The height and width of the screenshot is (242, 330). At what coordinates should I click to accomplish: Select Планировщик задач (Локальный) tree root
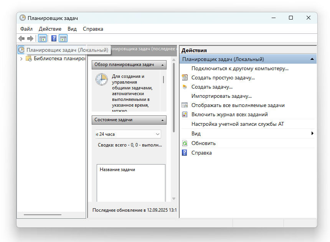click(67, 50)
